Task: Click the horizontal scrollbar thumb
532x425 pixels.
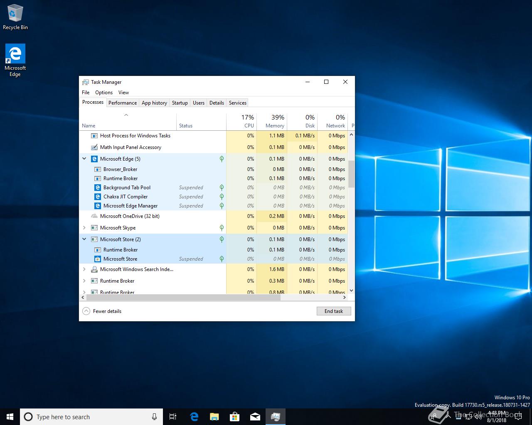Action: pos(183,298)
